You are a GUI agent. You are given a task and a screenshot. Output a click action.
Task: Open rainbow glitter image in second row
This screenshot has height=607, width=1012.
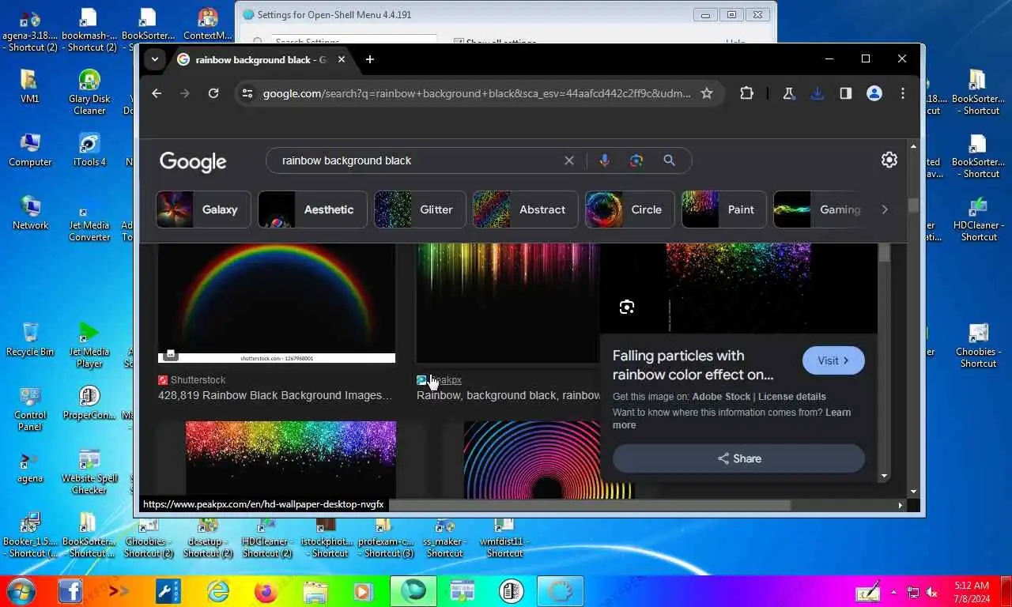pos(291,459)
